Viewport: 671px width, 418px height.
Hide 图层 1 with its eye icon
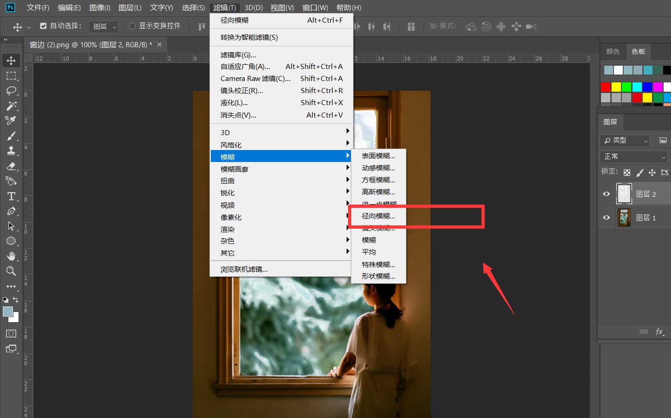(x=606, y=218)
